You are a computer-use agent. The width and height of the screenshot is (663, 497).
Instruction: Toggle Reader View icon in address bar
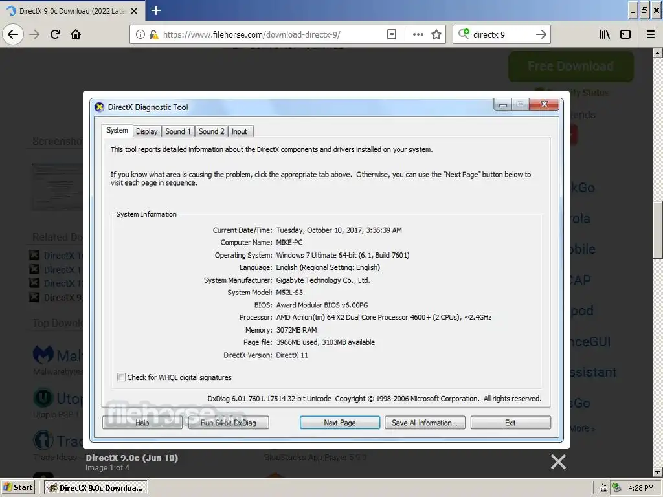(x=392, y=34)
